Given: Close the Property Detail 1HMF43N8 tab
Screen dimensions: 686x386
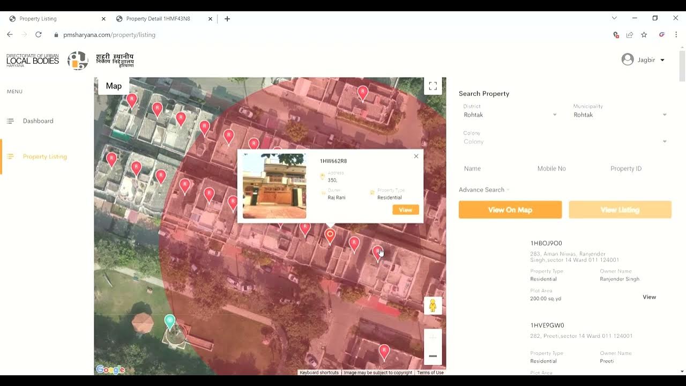Looking at the screenshot, I should tap(211, 19).
